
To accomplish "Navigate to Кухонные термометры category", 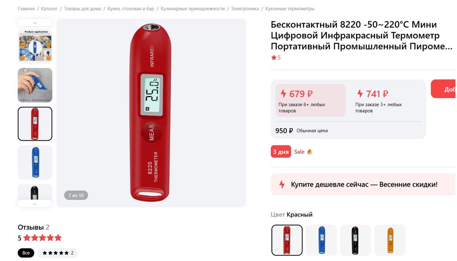I will tap(290, 8).
